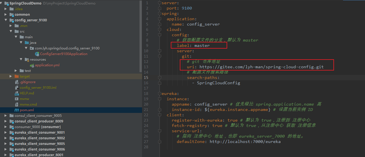The width and height of the screenshot is (365, 157).
Task: Select the config_server_9100.iml file row
Action: pos(71,88)
